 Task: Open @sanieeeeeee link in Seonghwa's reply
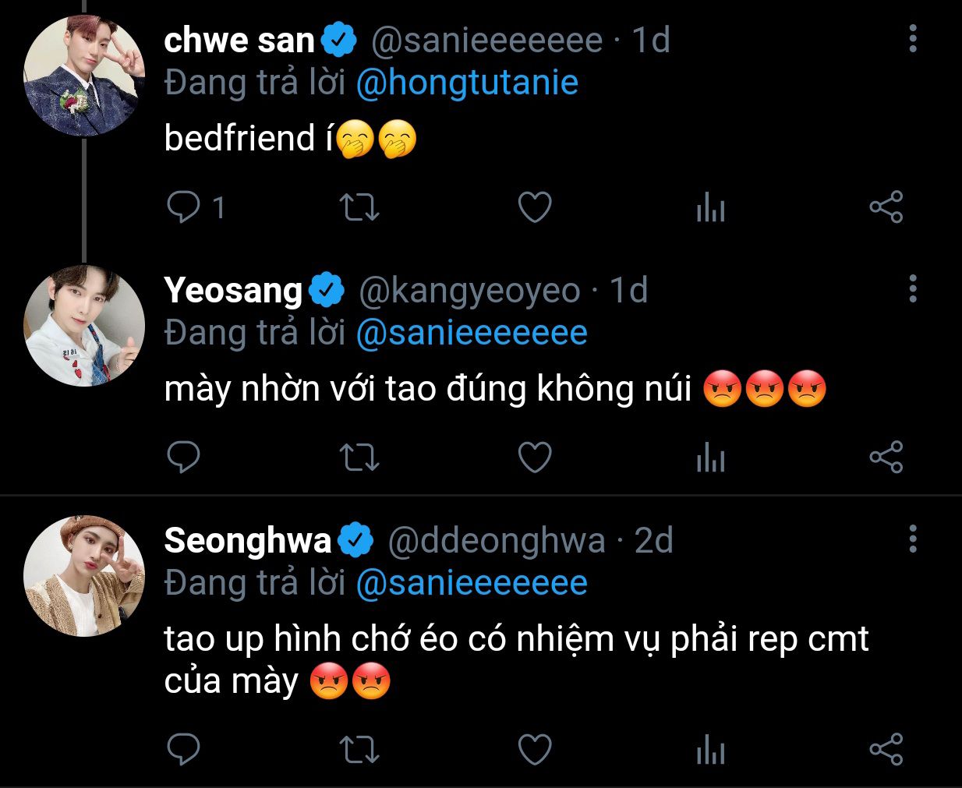tap(472, 583)
